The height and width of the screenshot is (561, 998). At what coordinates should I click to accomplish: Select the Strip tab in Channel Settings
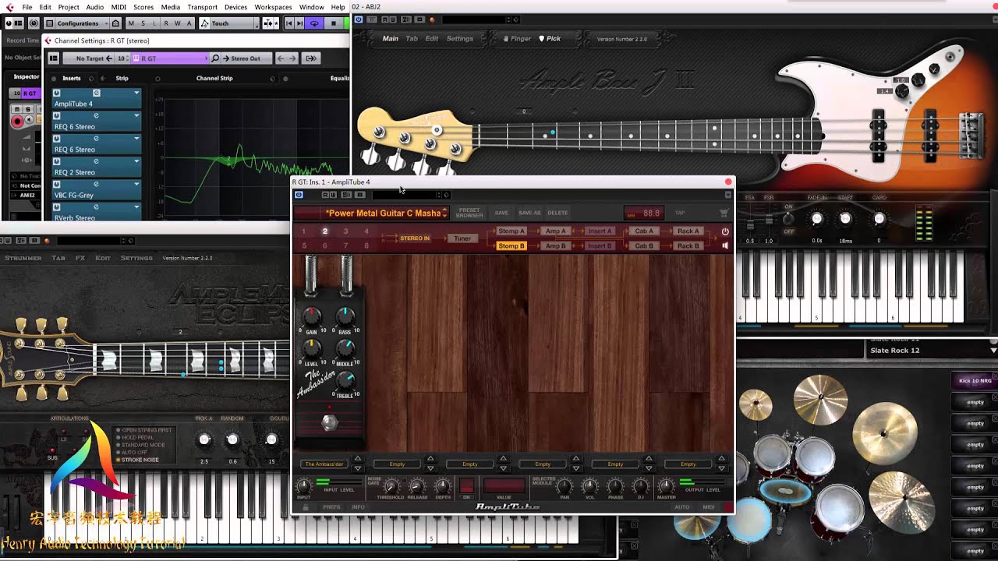pyautogui.click(x=122, y=78)
